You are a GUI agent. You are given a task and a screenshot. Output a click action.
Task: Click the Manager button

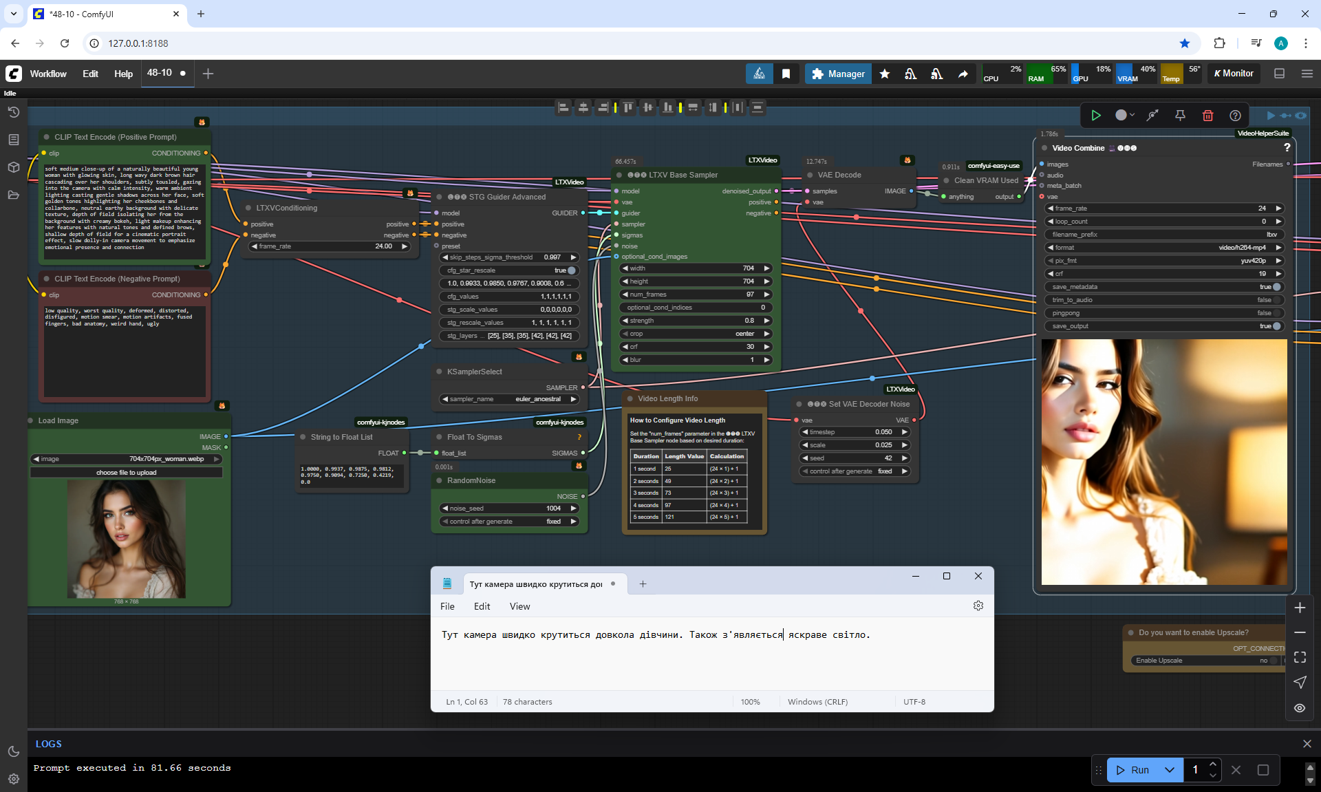(x=838, y=74)
